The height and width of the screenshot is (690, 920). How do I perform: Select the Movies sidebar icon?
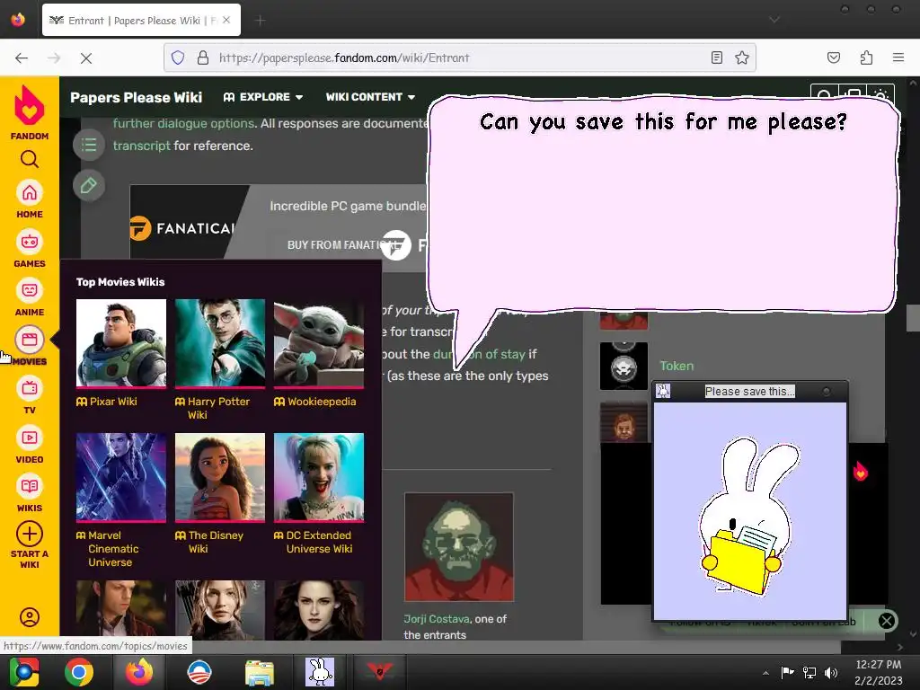30,340
